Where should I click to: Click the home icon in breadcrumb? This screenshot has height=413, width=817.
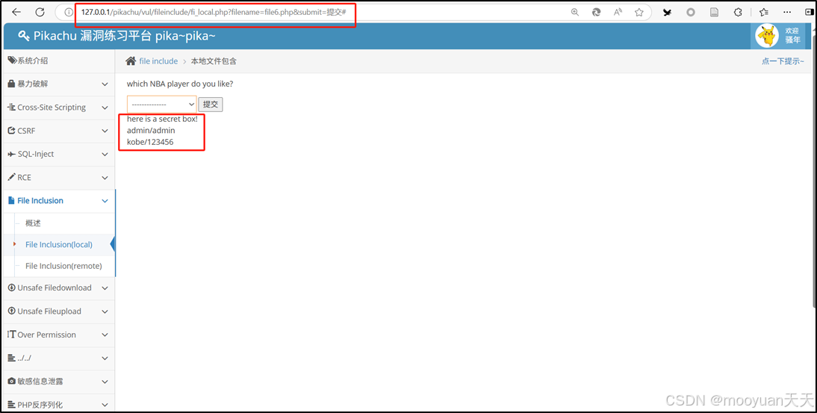click(x=131, y=61)
